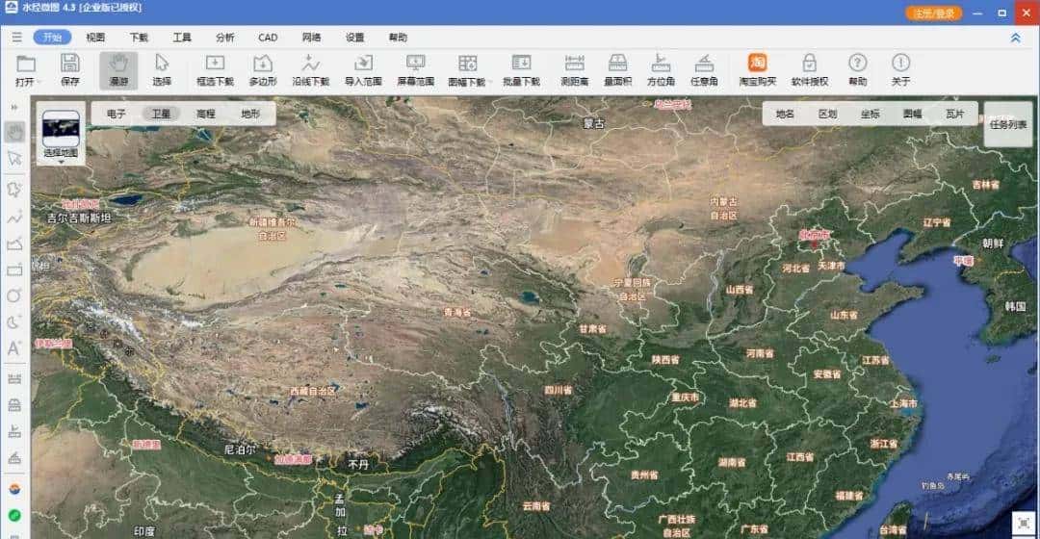Open the 工具 ribbon tab
This screenshot has height=539, width=1040.
[x=182, y=38]
